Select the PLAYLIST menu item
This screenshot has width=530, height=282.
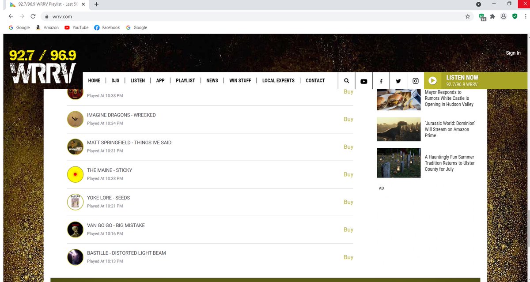coord(185,81)
